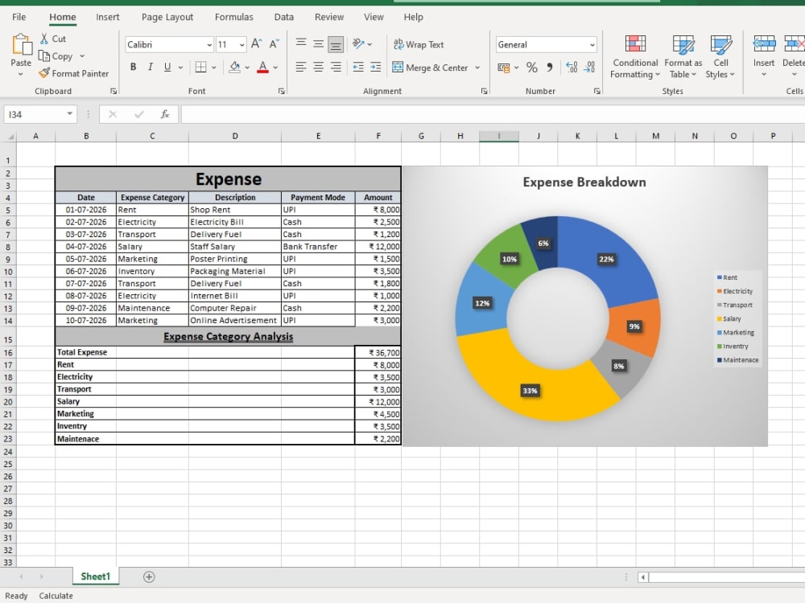The image size is (805, 603).
Task: Click into the formula bar
Action: pyautogui.click(x=493, y=114)
